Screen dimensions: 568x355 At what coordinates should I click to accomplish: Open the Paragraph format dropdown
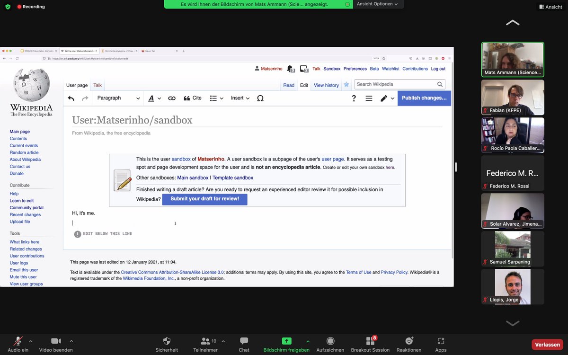click(x=118, y=98)
